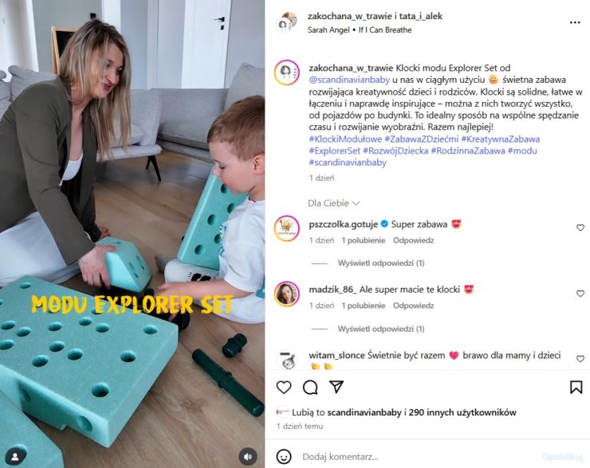Open the @scandinavianbaby mention link

pos(349,80)
